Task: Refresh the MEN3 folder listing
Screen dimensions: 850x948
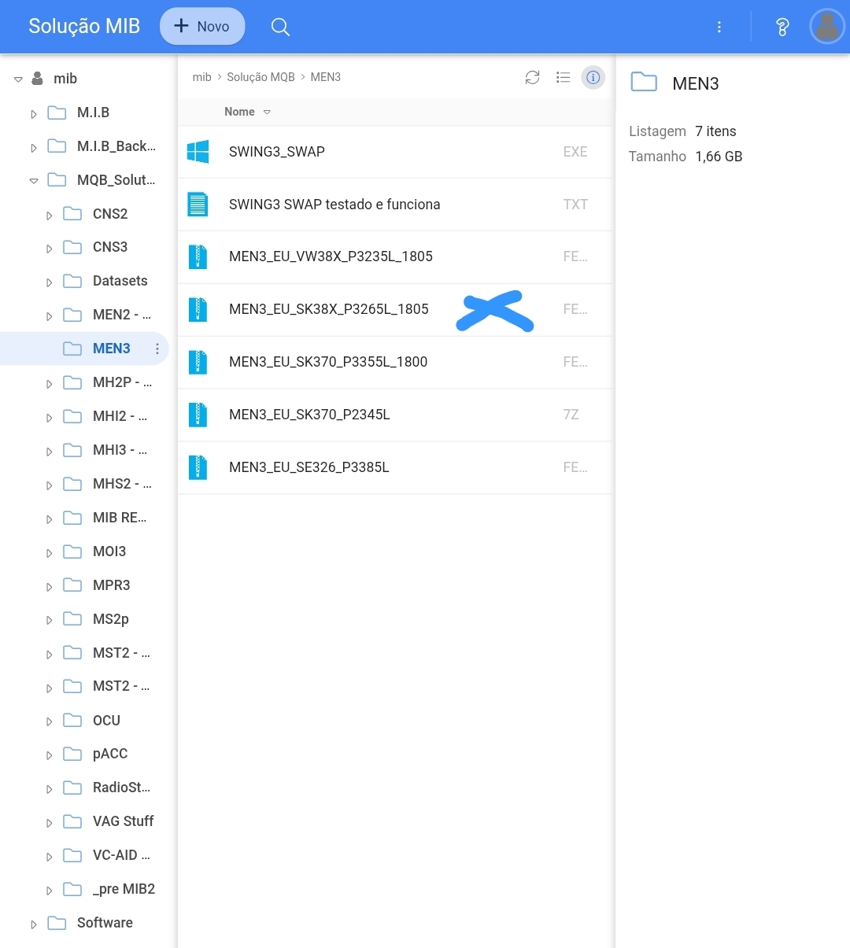Action: 533,77
